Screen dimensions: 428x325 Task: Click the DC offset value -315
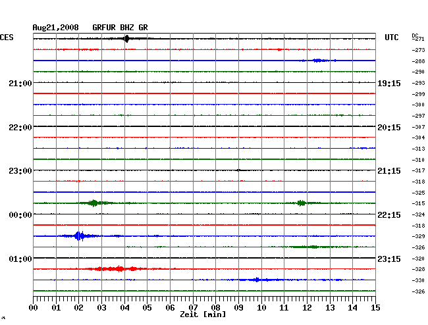[418, 203]
